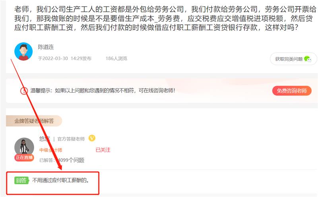Click the green 回答 label icon
This screenshot has height=197, width=318.
[21, 180]
